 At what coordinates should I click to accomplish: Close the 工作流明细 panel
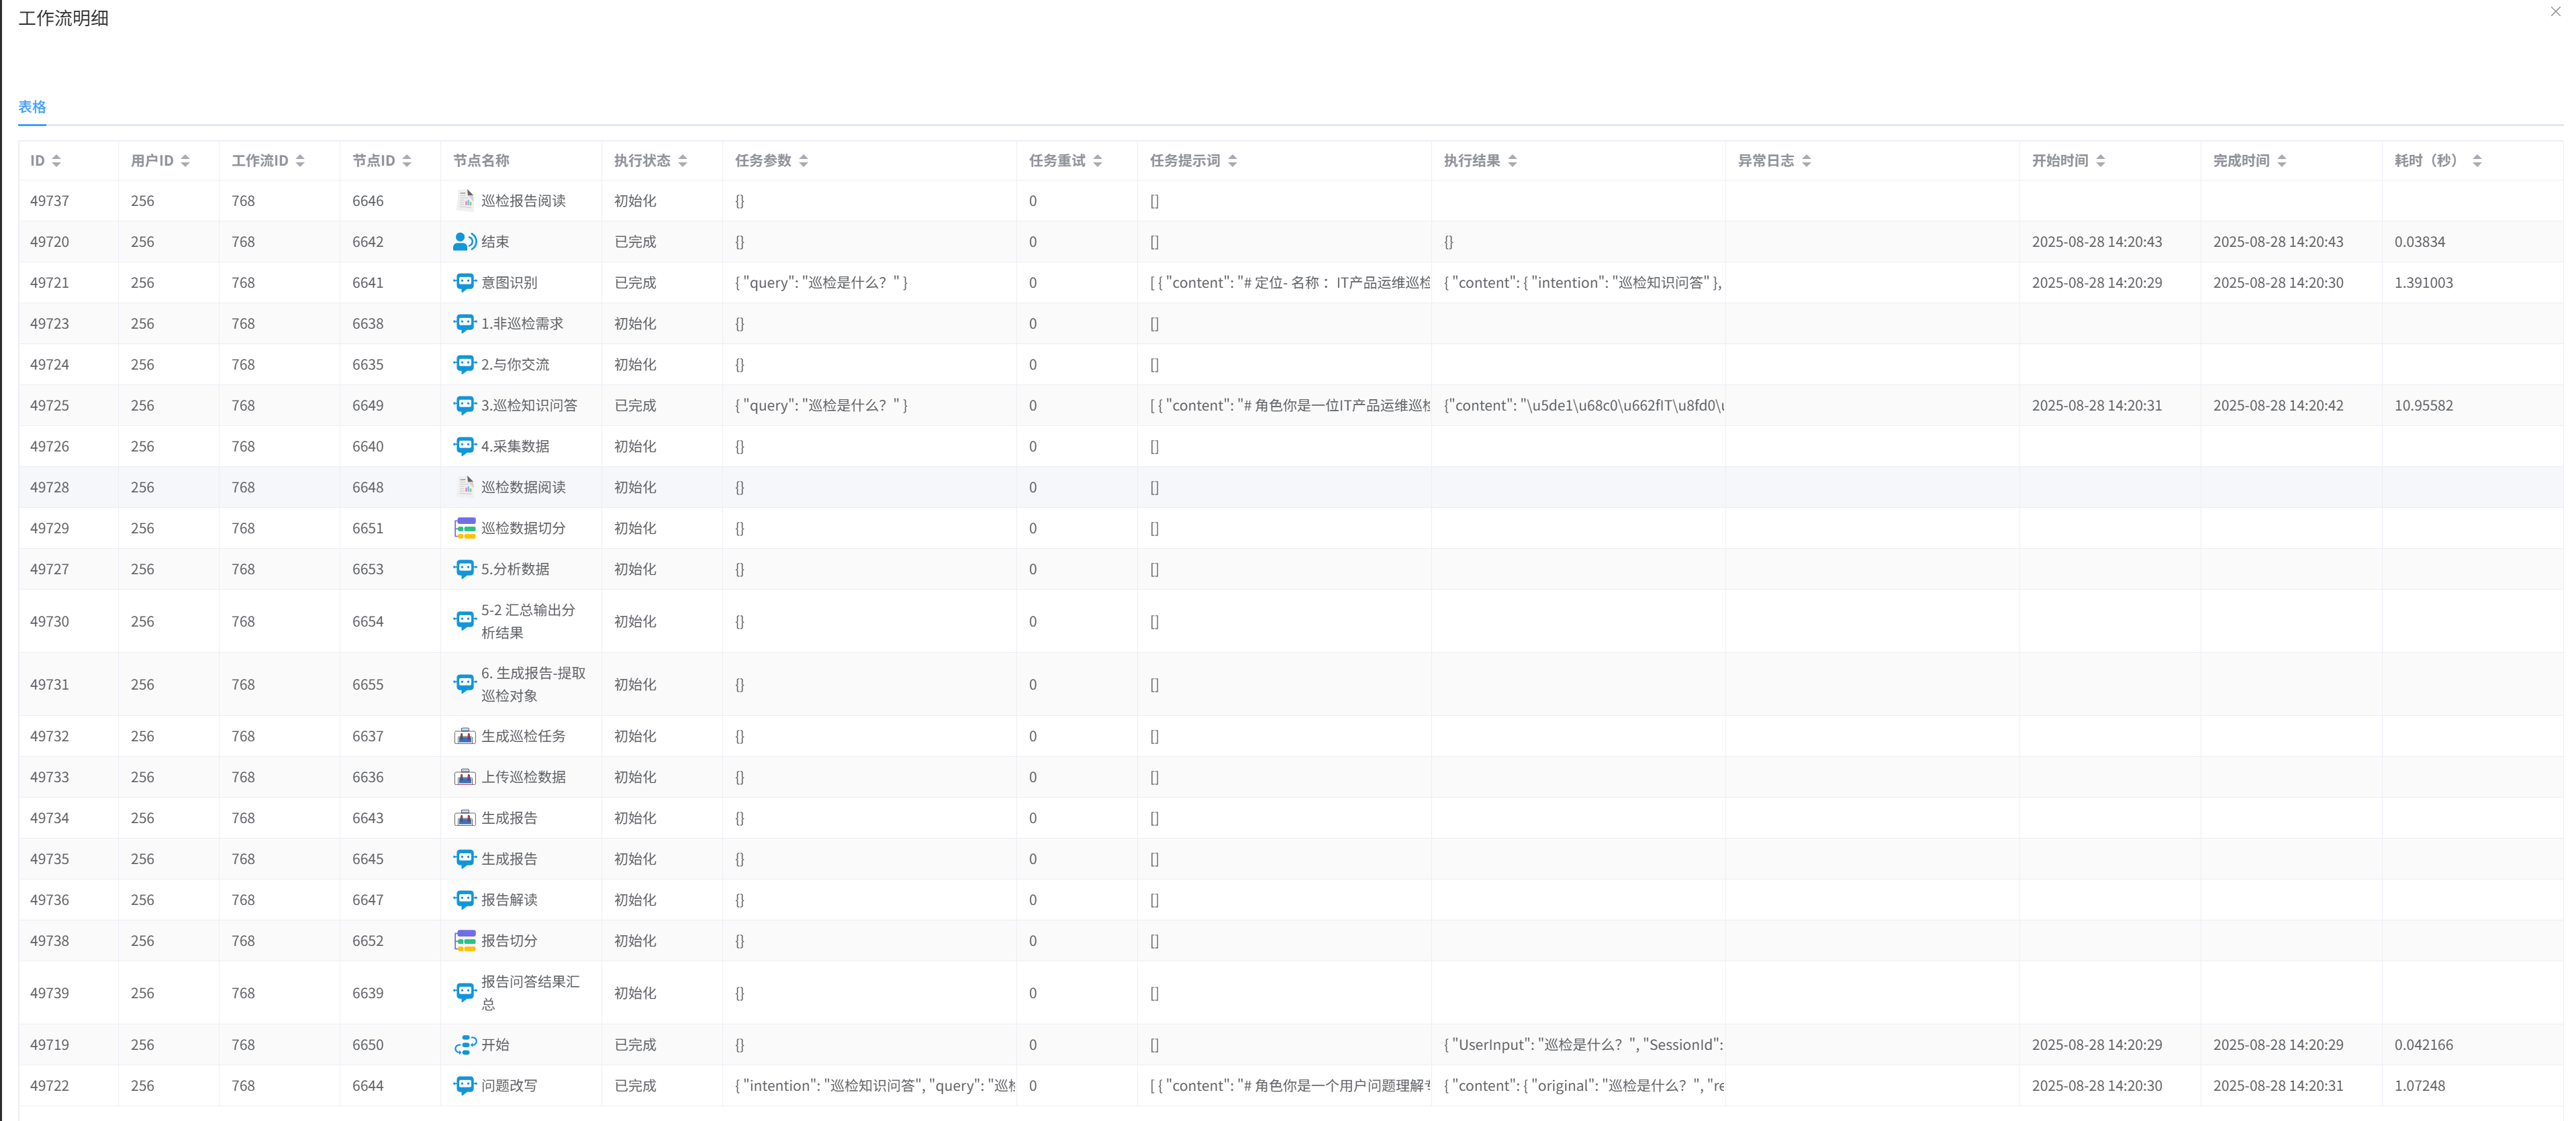(2555, 12)
